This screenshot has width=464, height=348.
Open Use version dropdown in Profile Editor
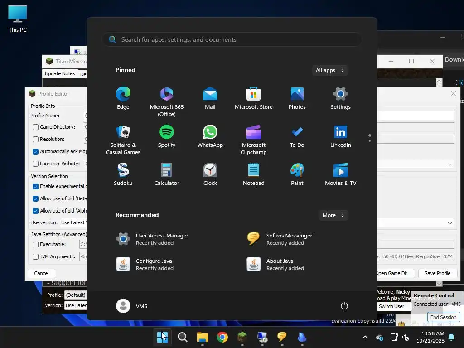(x=73, y=222)
